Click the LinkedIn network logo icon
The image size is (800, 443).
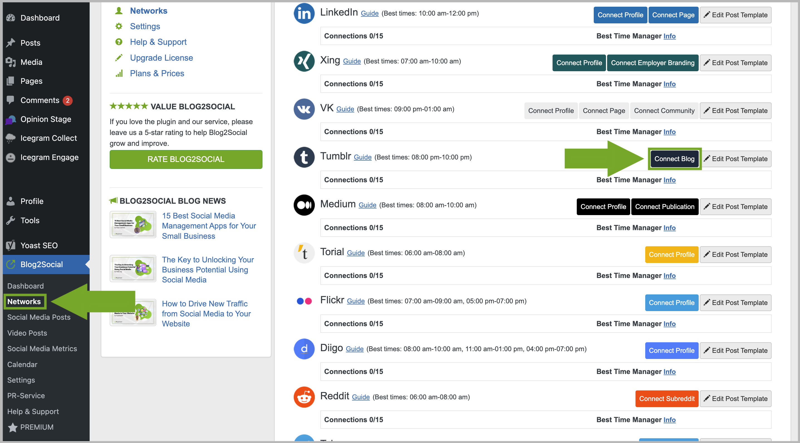tap(304, 13)
